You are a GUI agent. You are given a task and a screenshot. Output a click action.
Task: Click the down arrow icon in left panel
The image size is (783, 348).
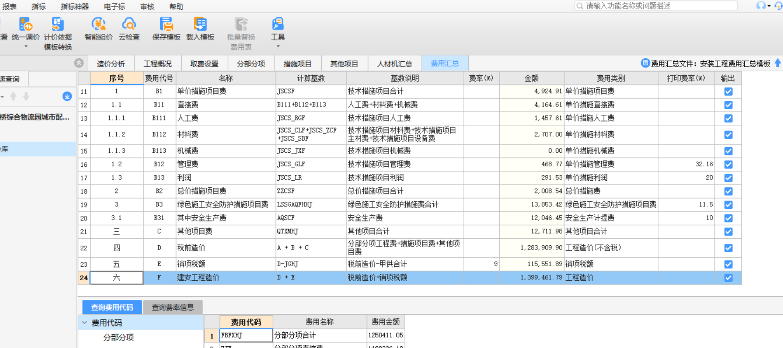(26, 96)
